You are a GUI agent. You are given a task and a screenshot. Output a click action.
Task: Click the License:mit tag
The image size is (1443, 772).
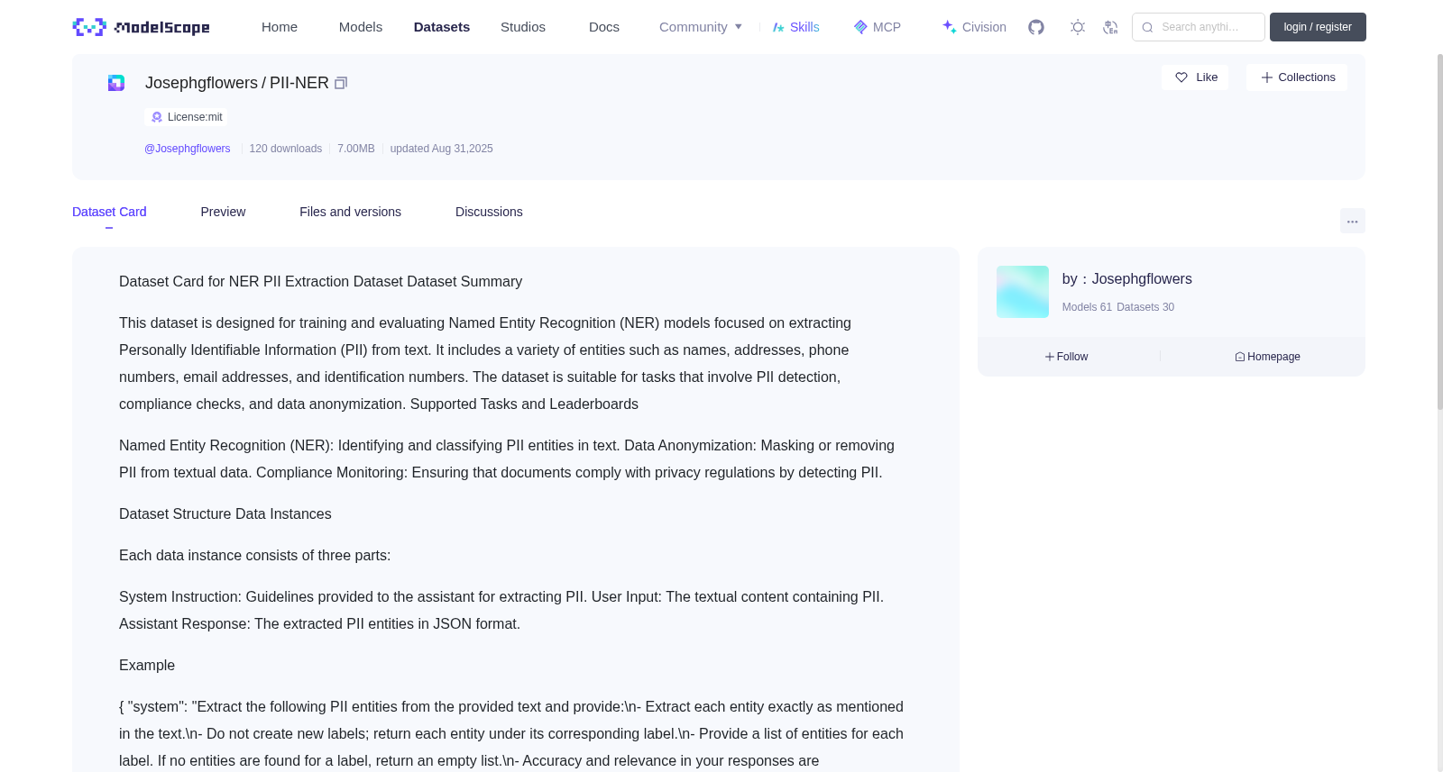186,117
